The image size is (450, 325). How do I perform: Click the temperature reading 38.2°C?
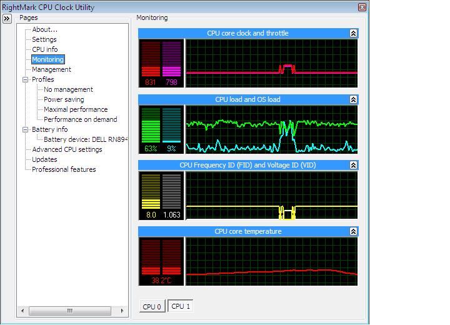(x=161, y=281)
